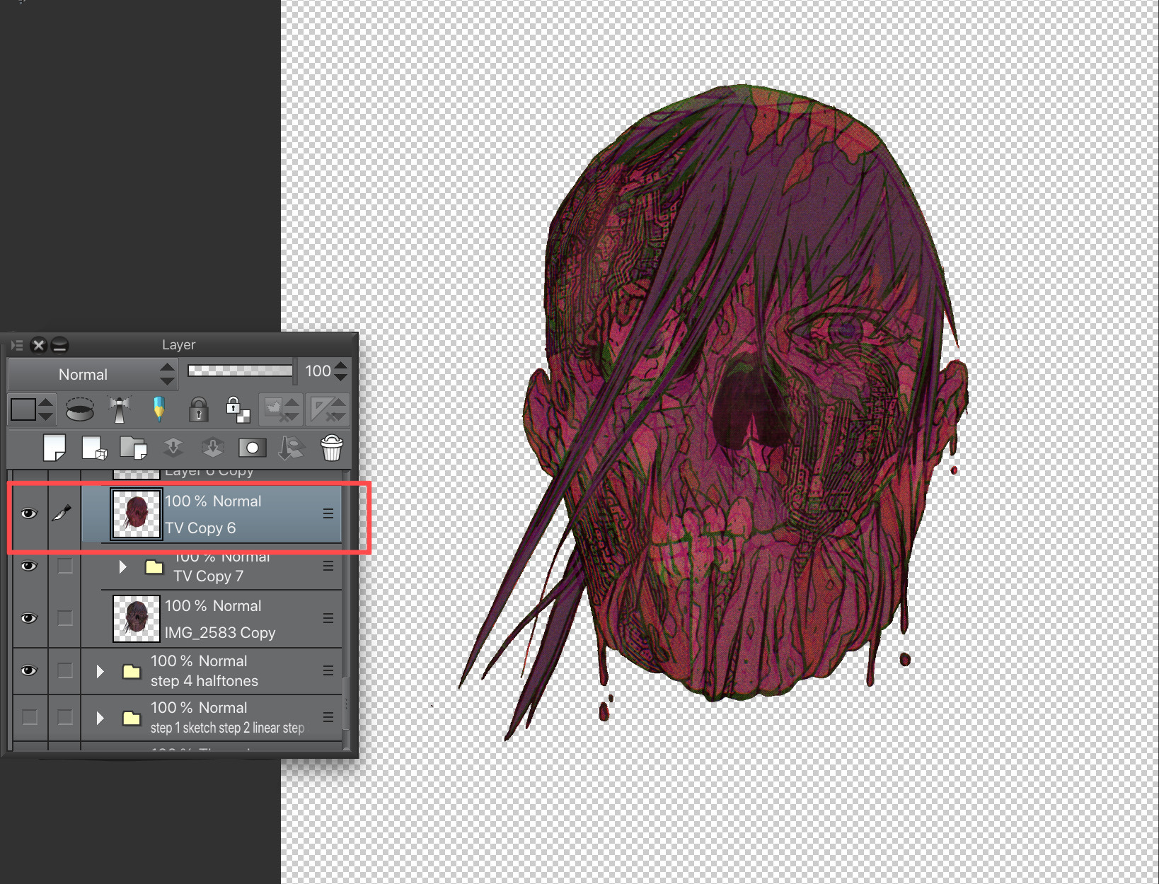
Task: Click the layer opacity slider
Action: [x=241, y=371]
